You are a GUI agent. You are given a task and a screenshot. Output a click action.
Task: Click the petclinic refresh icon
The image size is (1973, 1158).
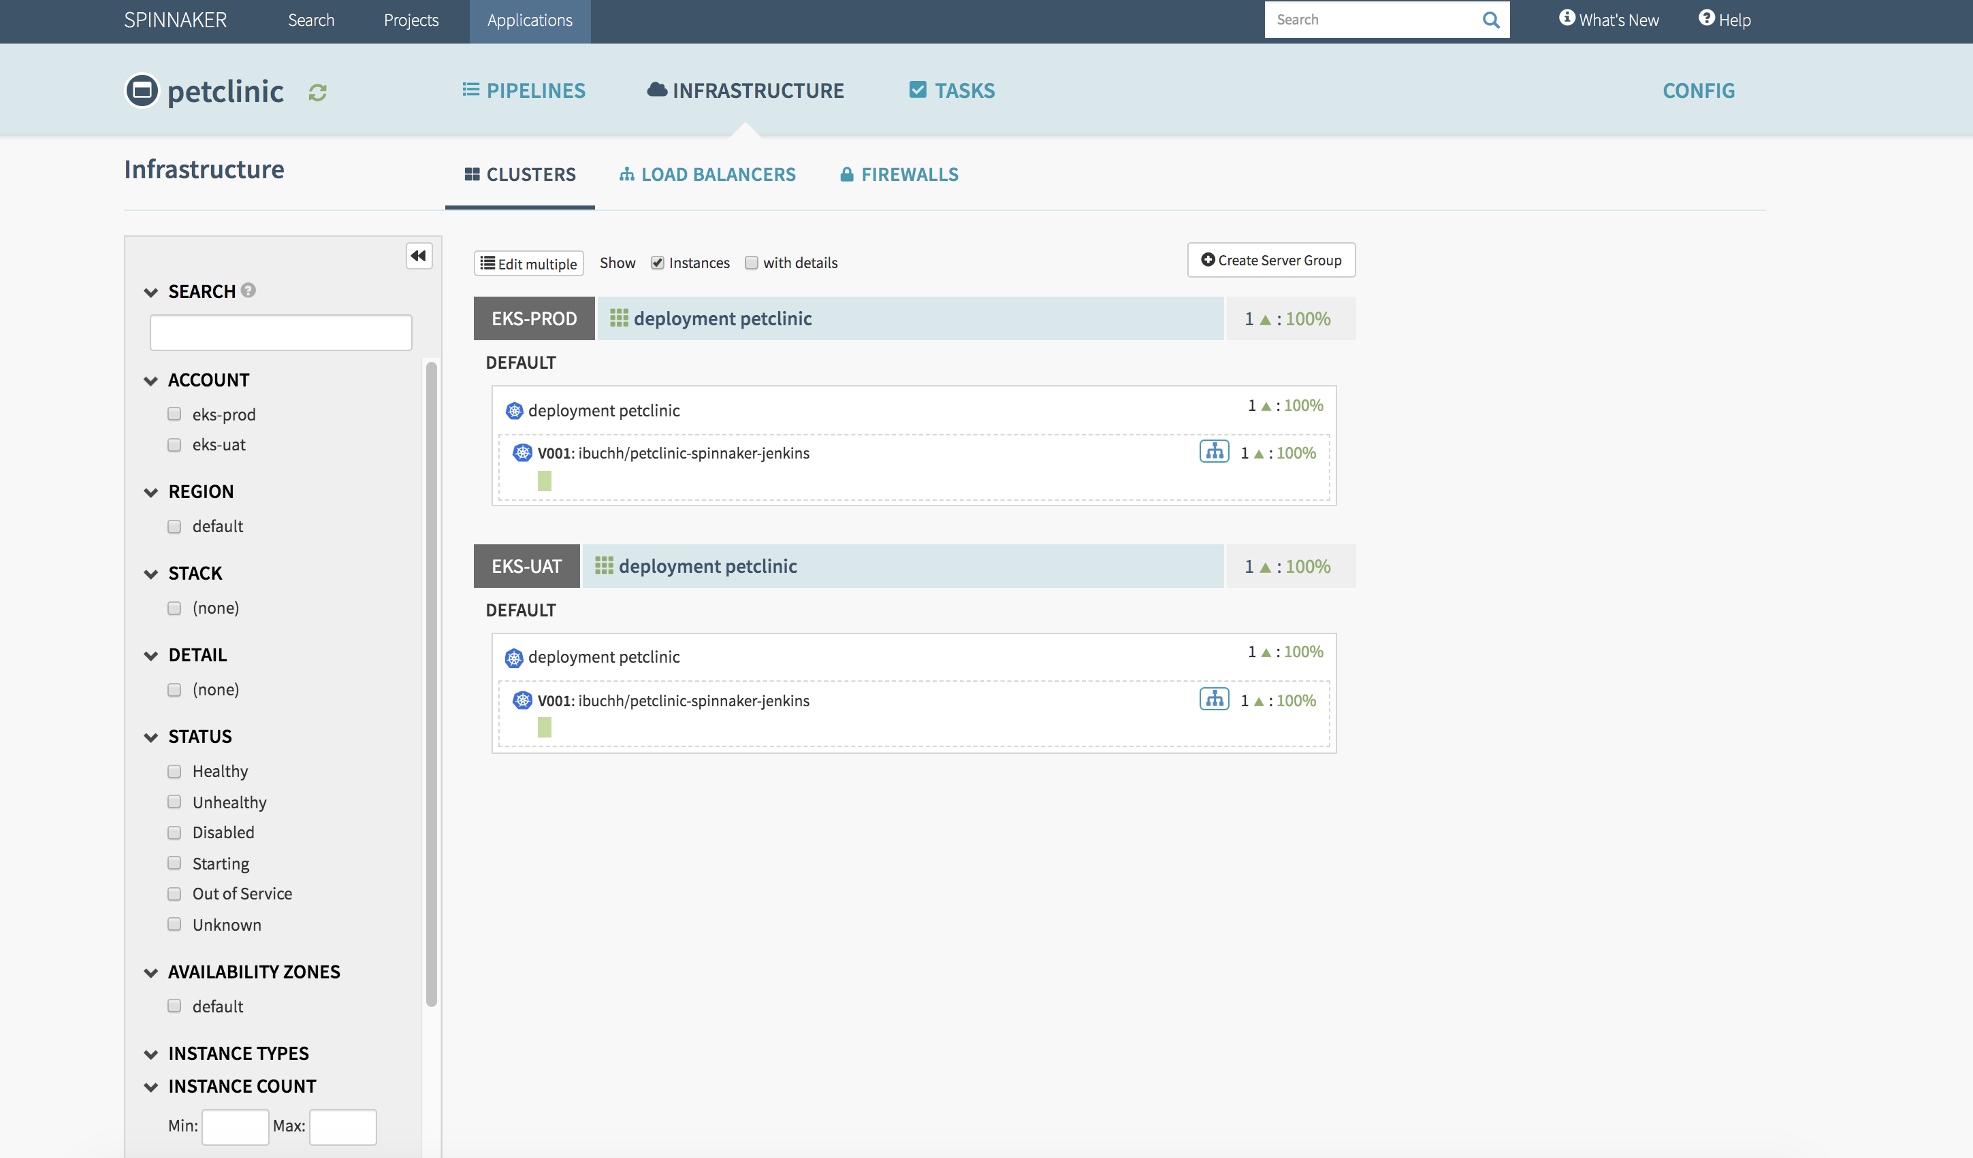click(317, 93)
